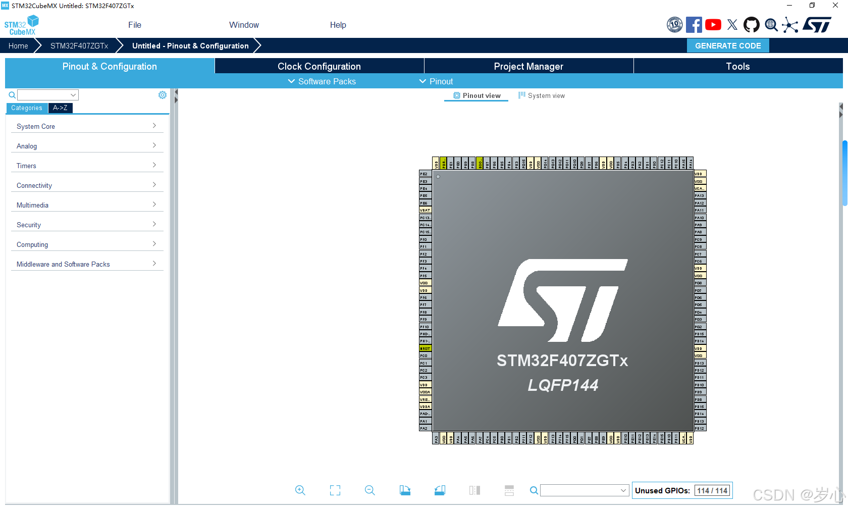848x510 pixels.
Task: Select the PA9 pin on chip
Action: (x=700, y=225)
